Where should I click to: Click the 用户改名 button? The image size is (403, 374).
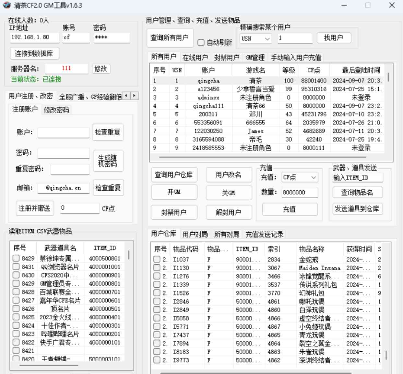coord(229,175)
